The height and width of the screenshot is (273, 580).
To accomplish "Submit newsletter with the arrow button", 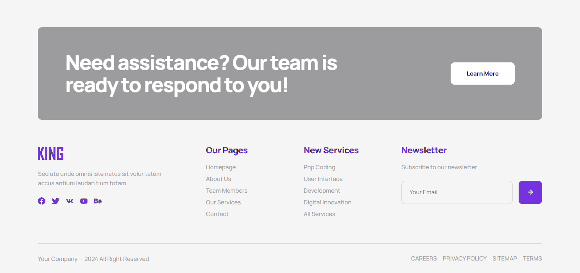I will pyautogui.click(x=530, y=192).
